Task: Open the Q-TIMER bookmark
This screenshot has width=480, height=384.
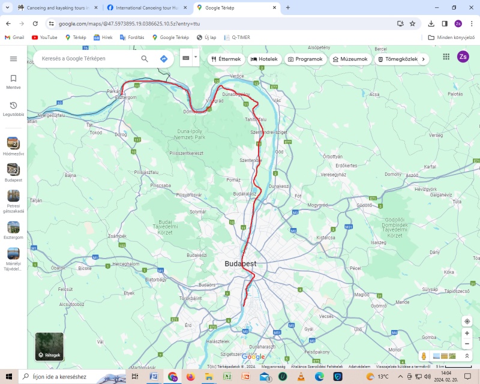Action: coord(237,37)
